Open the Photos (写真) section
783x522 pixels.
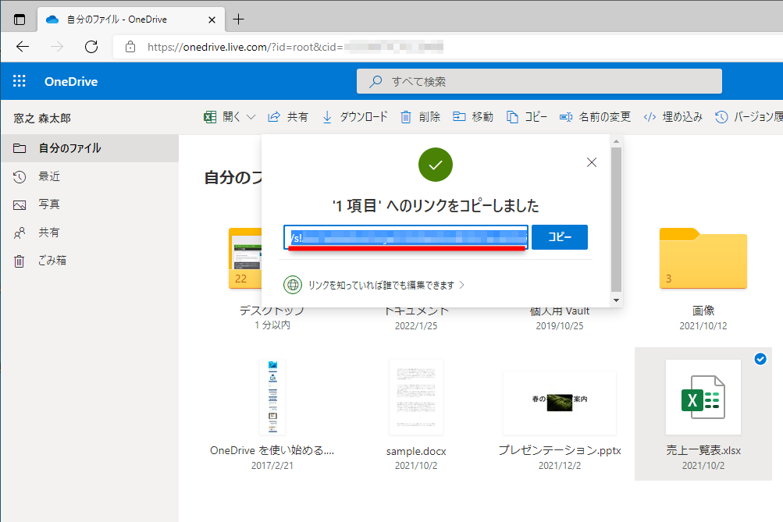50,204
